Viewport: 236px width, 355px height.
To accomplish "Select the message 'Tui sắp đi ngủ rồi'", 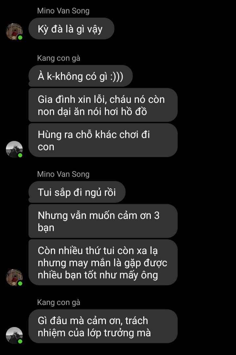I will [77, 192].
